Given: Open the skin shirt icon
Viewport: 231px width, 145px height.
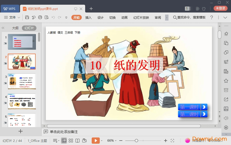Looking at the screenshot, I should (x=204, y=9).
